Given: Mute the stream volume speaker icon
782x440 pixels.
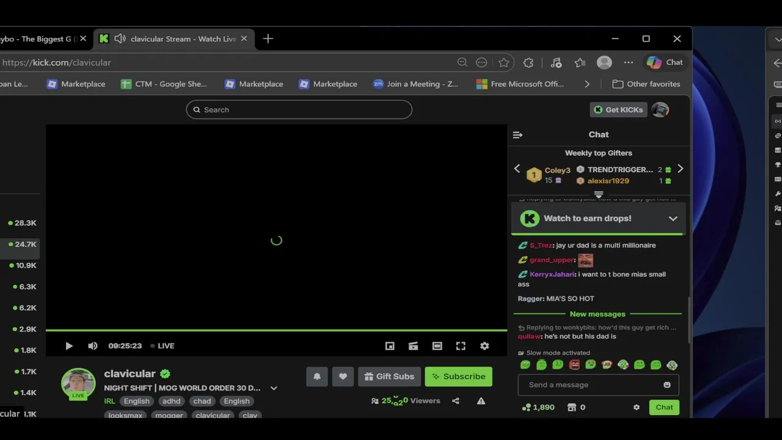Looking at the screenshot, I should 92,346.
